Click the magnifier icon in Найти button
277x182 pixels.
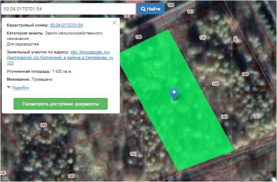pyautogui.click(x=144, y=9)
